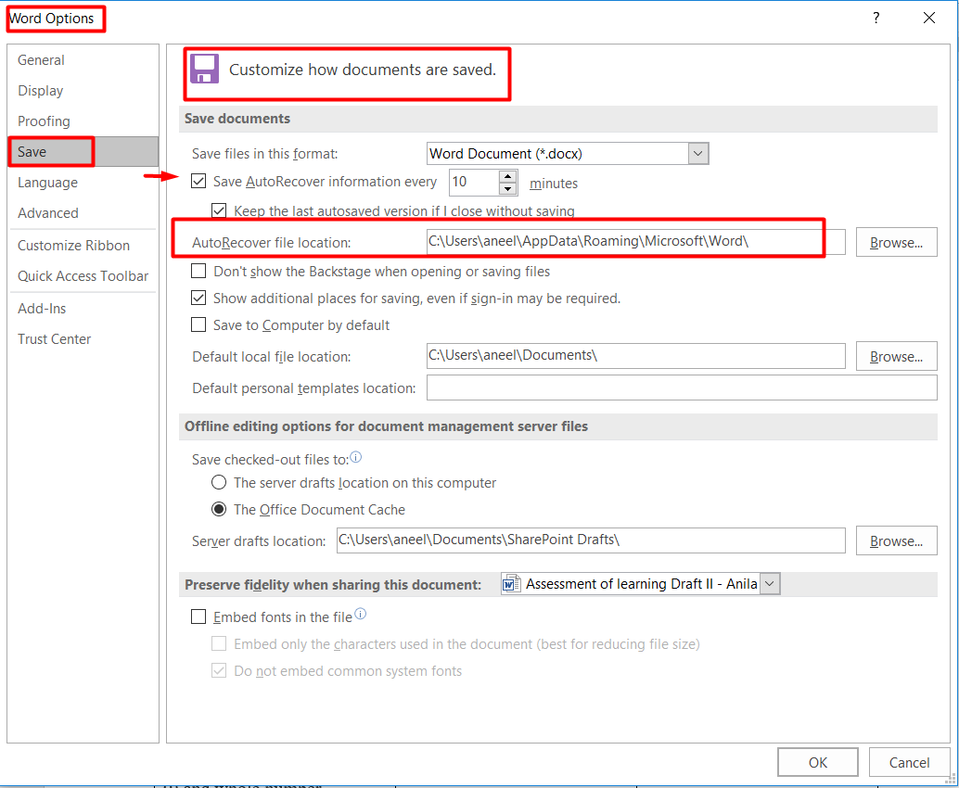Confirm settings with OK button
This screenshot has height=788, width=959.
click(818, 762)
